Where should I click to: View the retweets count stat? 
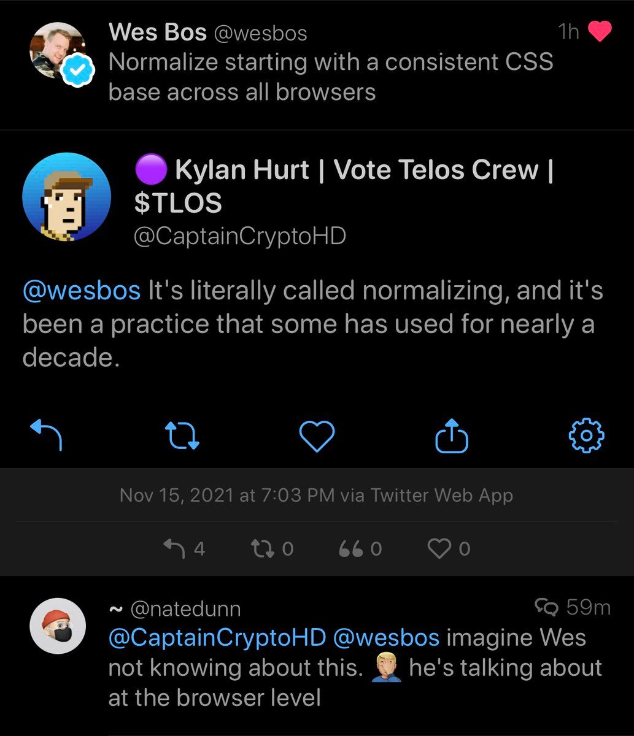click(x=273, y=548)
